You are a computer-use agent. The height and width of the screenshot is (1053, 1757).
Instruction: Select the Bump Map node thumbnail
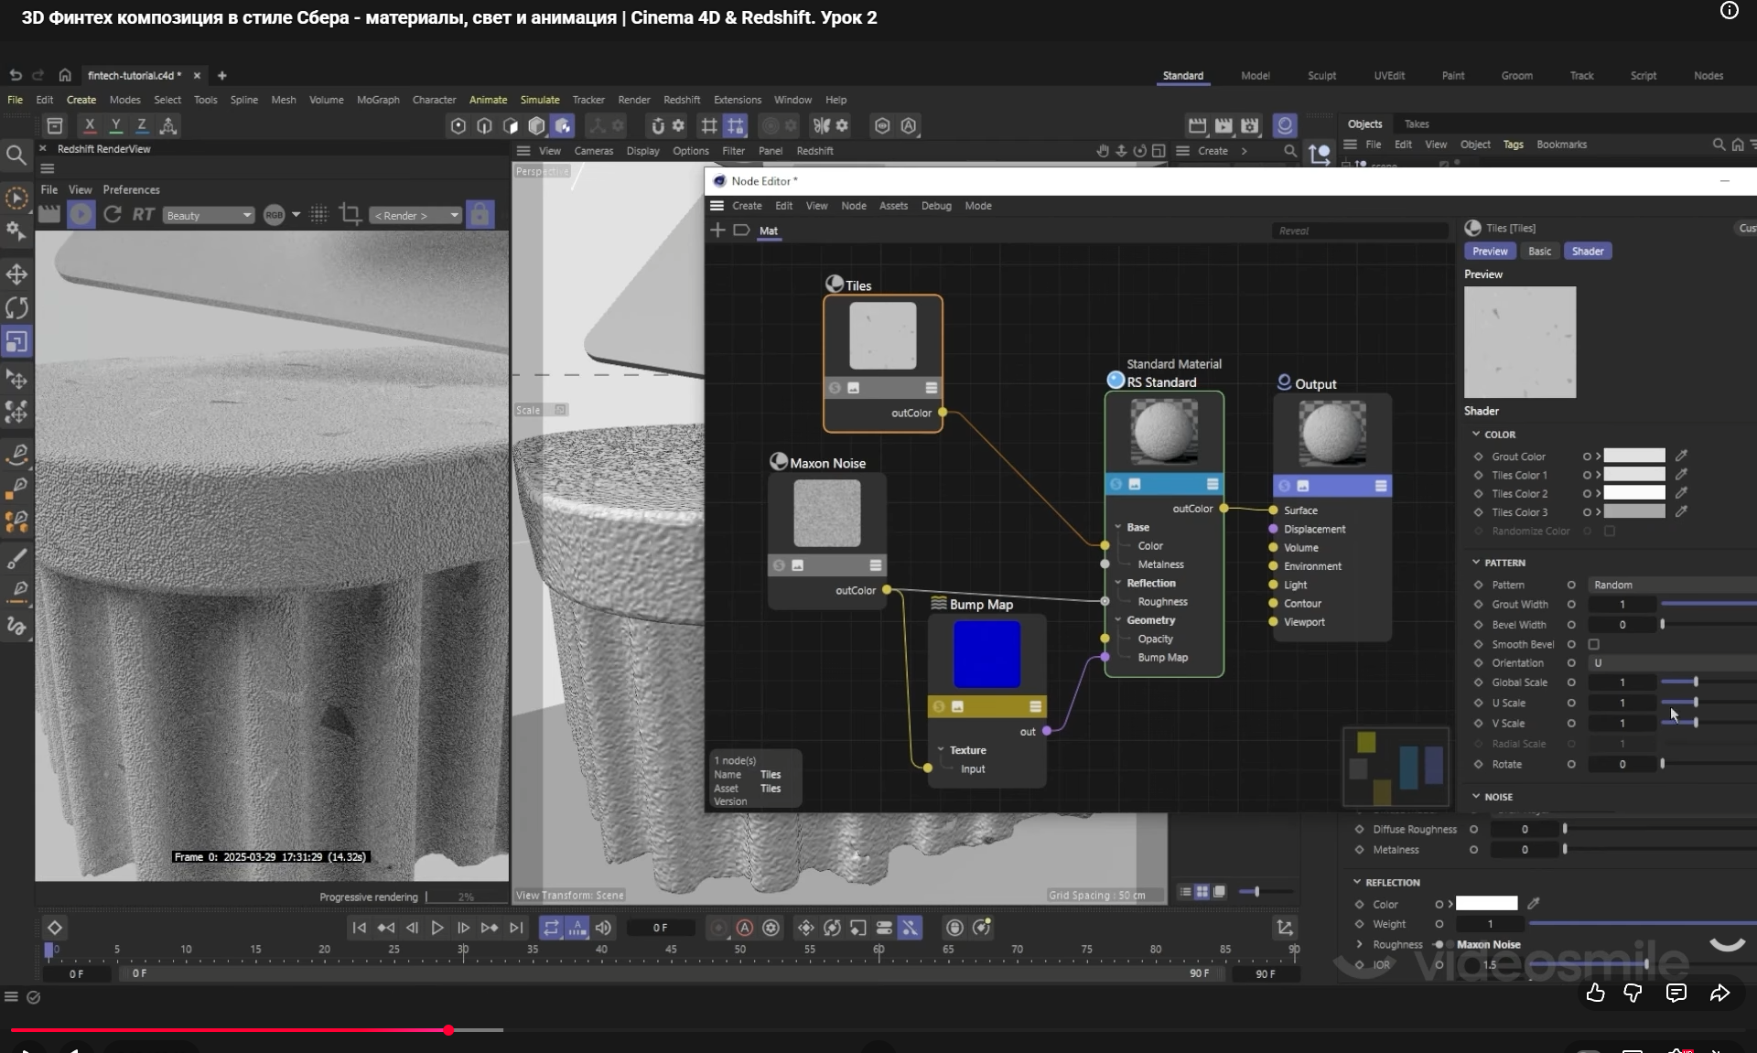(x=986, y=654)
